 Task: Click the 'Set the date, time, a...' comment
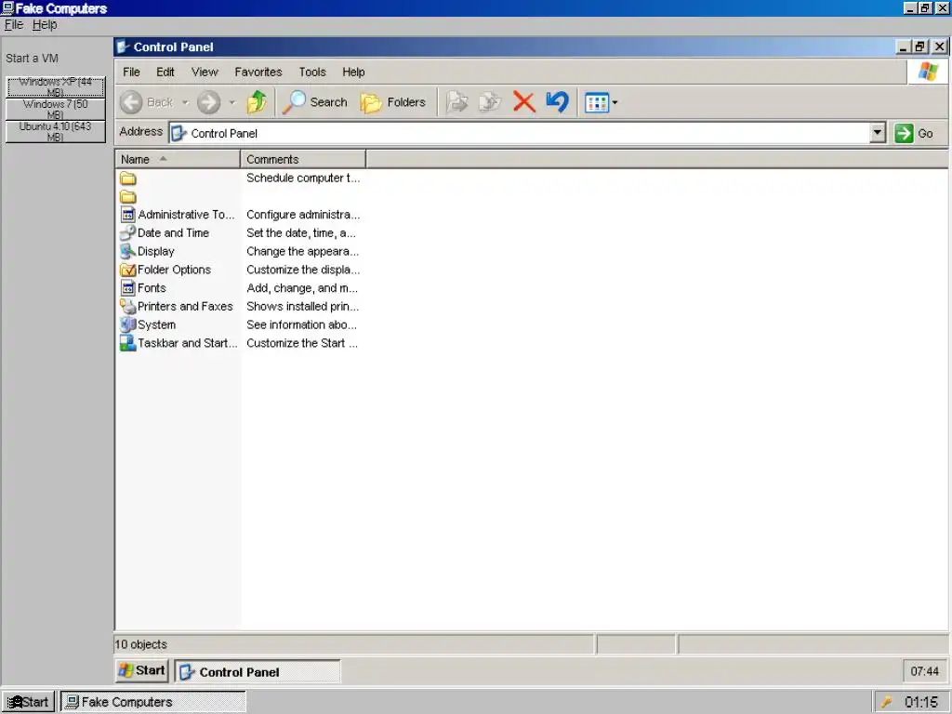click(x=301, y=232)
